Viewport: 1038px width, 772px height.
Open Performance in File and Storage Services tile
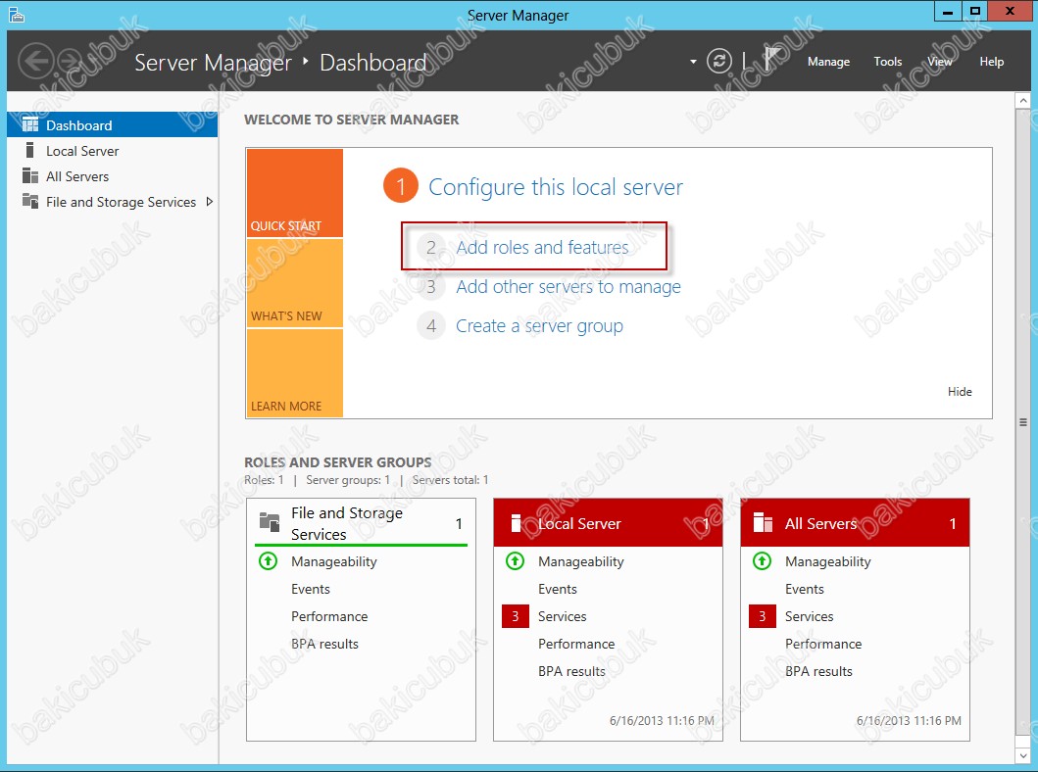tap(329, 616)
